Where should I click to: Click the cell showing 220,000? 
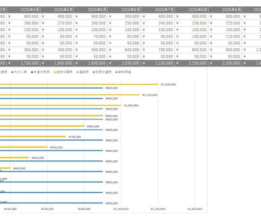[225, 23]
